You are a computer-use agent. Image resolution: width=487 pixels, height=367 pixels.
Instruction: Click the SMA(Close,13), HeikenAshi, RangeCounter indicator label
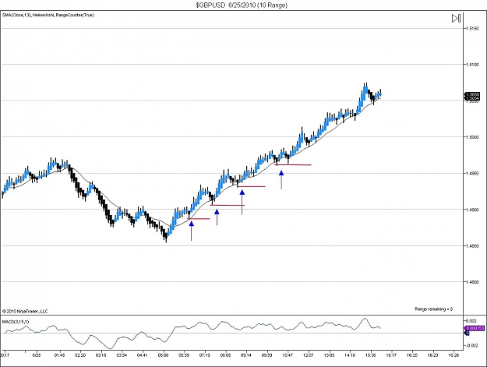click(48, 15)
